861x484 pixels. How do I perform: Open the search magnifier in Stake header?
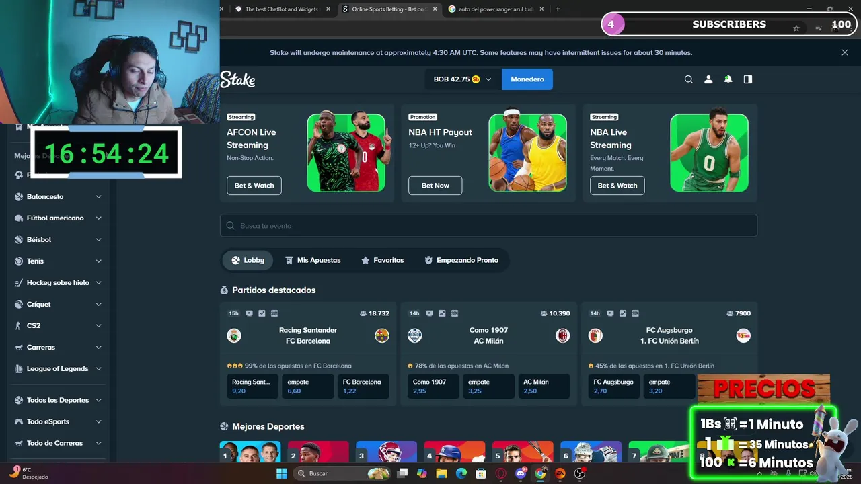688,79
